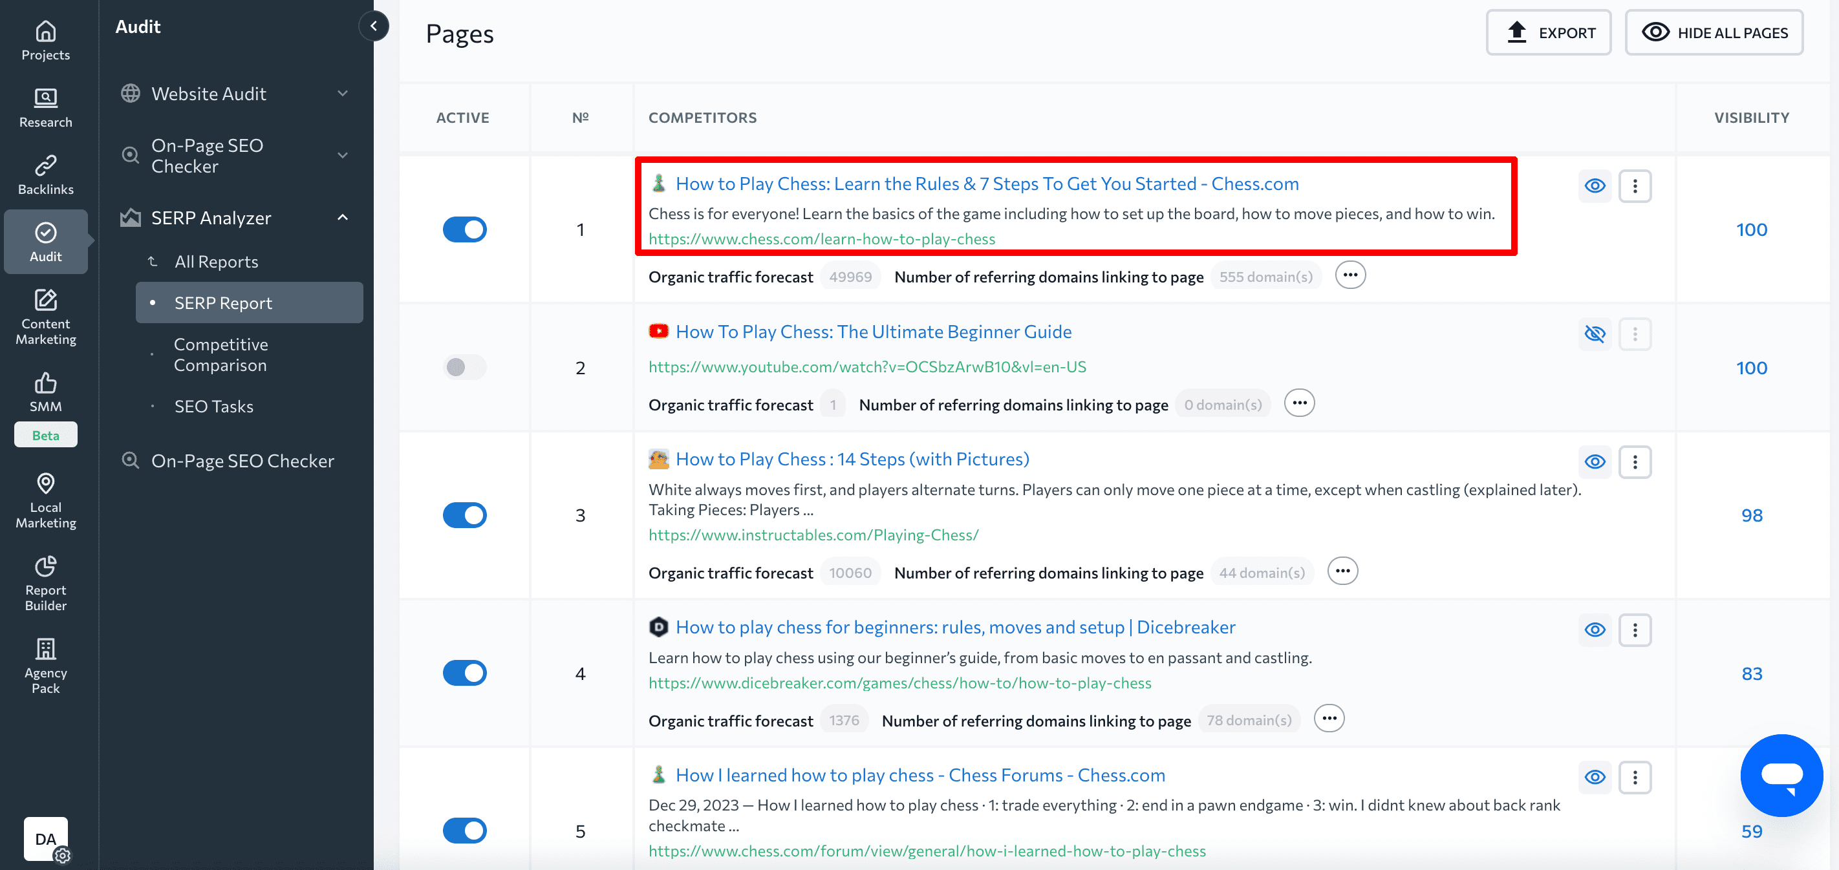Click the COMPETITORS column header

pos(702,118)
